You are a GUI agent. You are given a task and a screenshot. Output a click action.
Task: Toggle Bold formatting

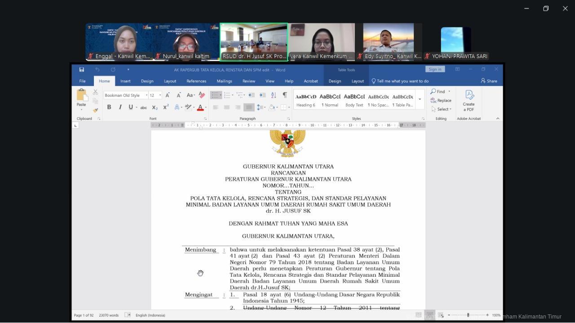[109, 107]
